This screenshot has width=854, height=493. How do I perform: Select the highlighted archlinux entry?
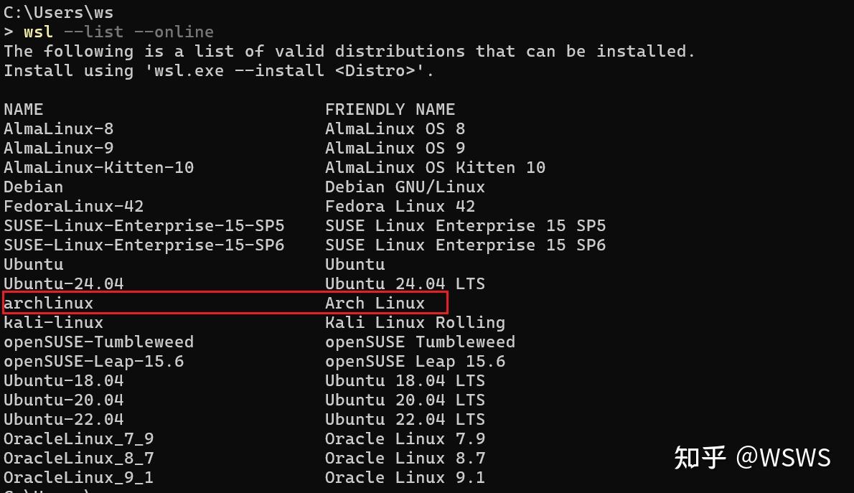coord(48,303)
